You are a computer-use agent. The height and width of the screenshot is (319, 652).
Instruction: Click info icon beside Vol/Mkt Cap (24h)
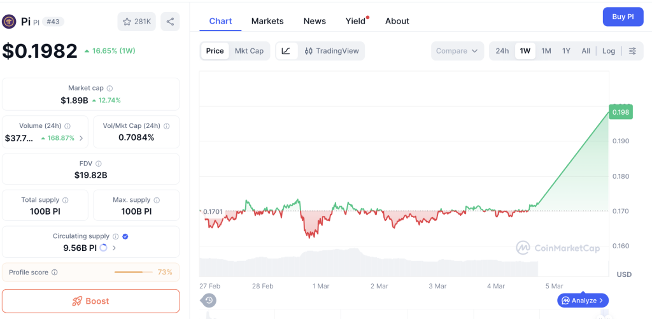pos(167,126)
